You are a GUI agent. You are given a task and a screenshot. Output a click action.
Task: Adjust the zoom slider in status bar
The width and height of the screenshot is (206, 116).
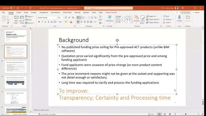[186, 114]
